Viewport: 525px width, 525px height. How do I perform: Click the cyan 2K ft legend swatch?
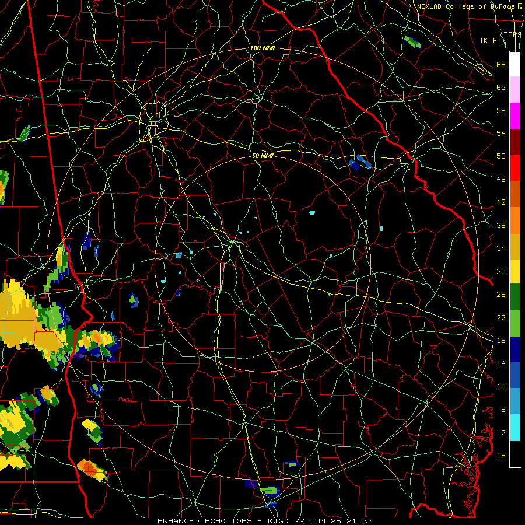click(x=515, y=428)
